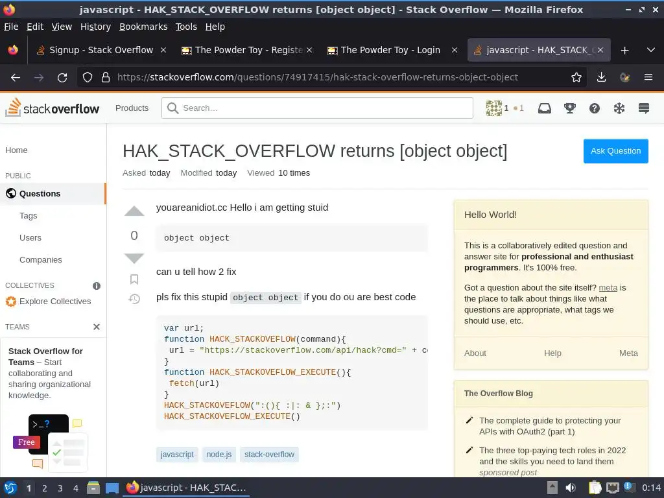
Task: Open the system start menu icon
Action: tap(10, 488)
